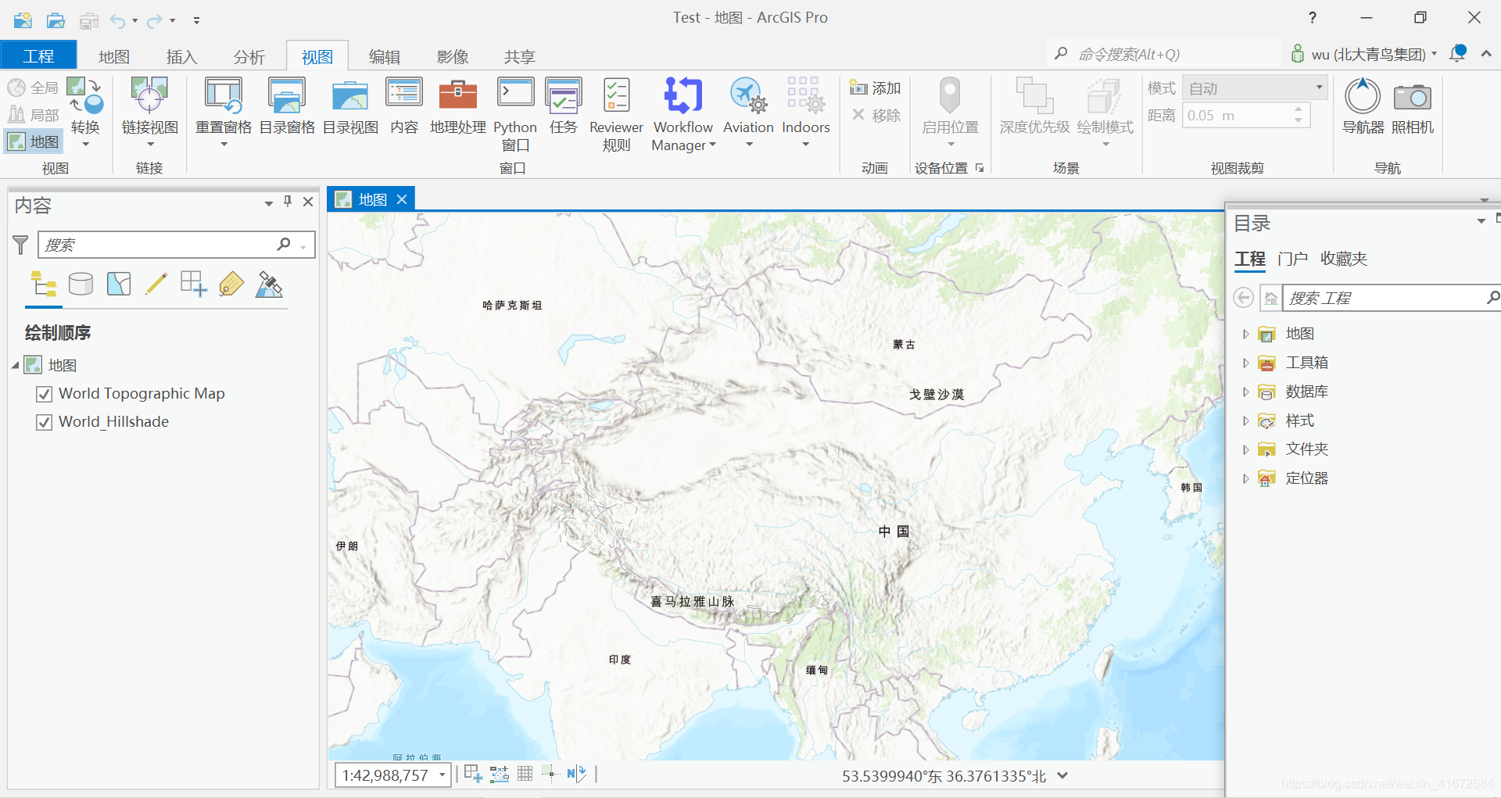The image size is (1501, 798).
Task: Select List By Editing pencil icon
Action: [156, 284]
